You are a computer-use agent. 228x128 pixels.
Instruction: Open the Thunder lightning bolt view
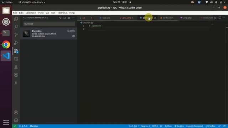[16, 75]
